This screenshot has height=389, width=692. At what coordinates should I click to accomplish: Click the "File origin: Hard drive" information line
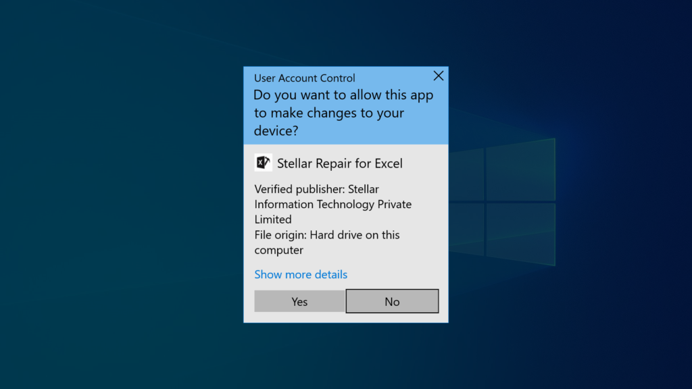point(327,235)
